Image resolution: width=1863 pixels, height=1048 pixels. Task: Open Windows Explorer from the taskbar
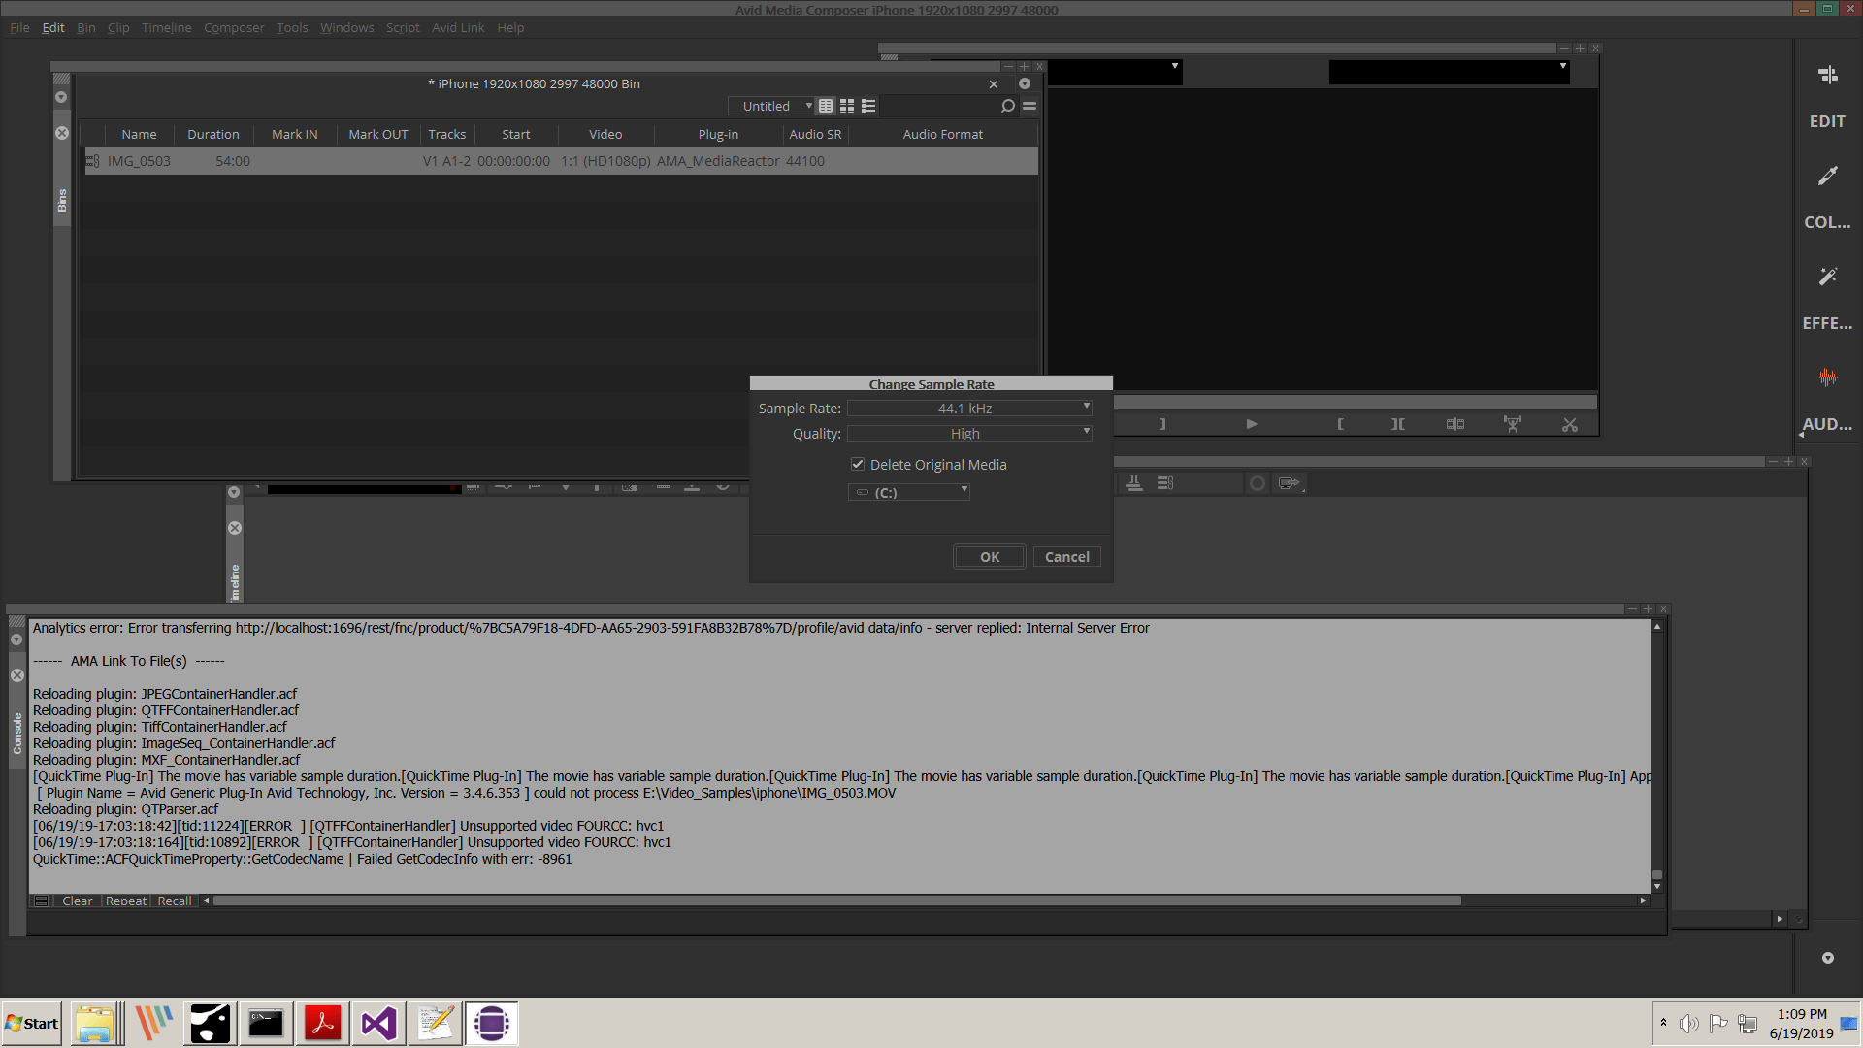coord(94,1024)
